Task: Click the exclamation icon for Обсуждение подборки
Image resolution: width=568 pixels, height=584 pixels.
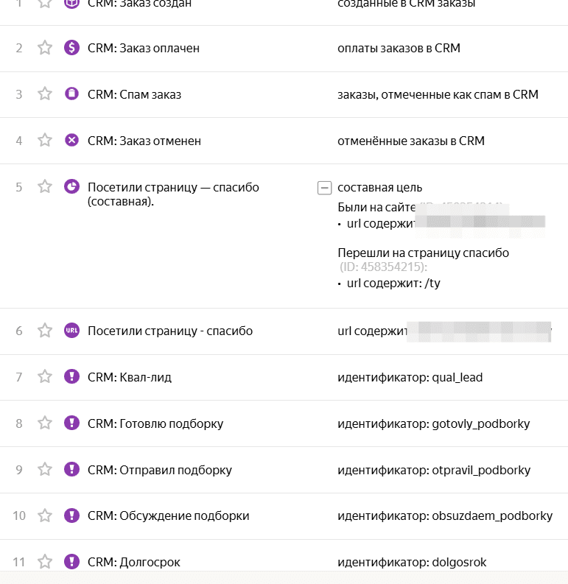Action: coord(71,516)
